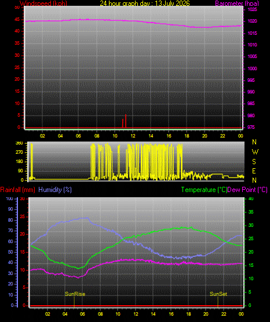Click the 35 temperature scale value

click(251, 212)
